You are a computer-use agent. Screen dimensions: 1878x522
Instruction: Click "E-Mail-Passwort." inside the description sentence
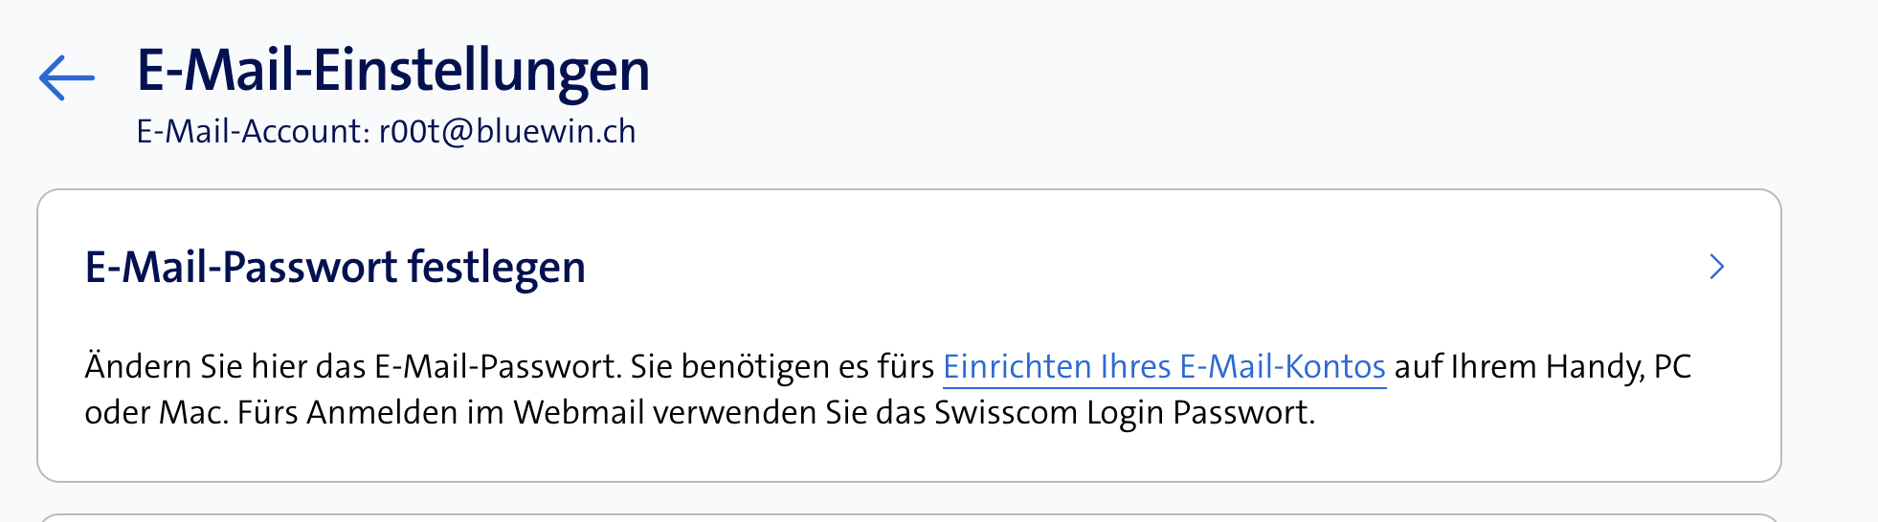(x=498, y=367)
